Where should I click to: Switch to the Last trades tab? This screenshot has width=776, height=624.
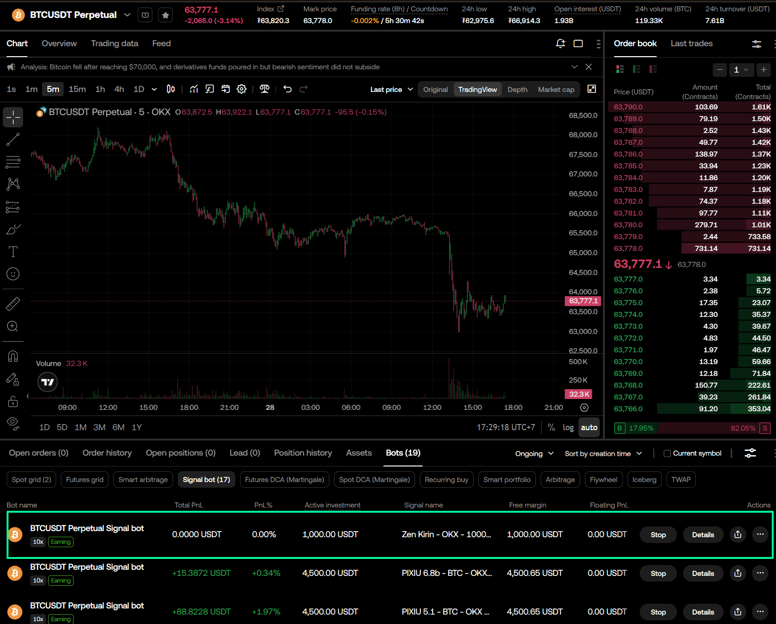pyautogui.click(x=692, y=43)
